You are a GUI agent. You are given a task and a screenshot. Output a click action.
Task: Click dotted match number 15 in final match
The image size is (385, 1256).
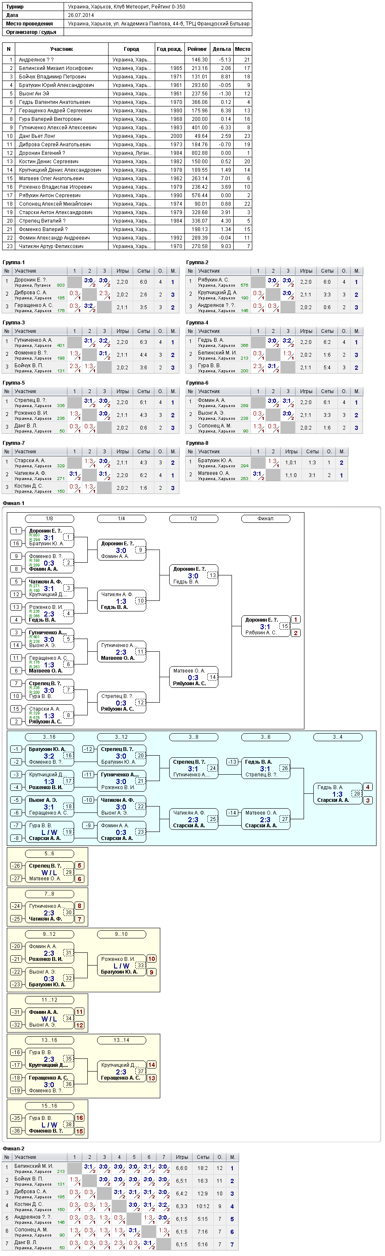pyautogui.click(x=284, y=626)
